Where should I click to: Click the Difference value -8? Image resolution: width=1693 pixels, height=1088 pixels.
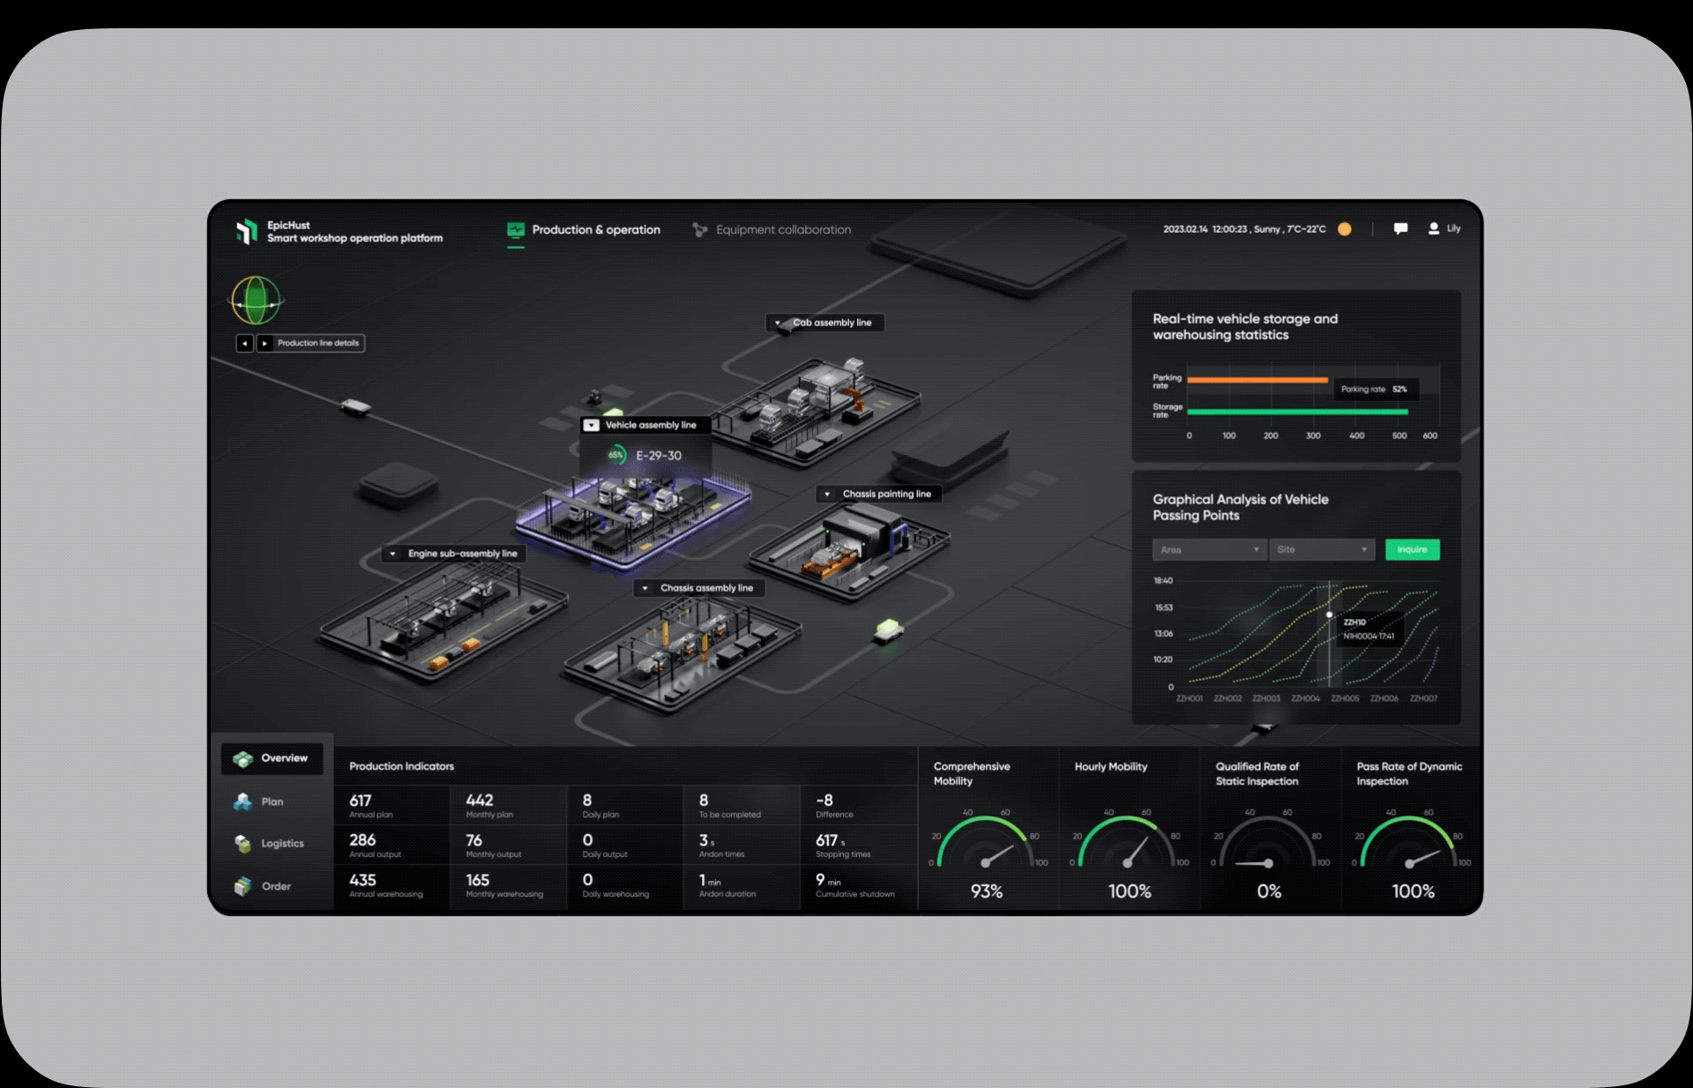[x=824, y=801]
